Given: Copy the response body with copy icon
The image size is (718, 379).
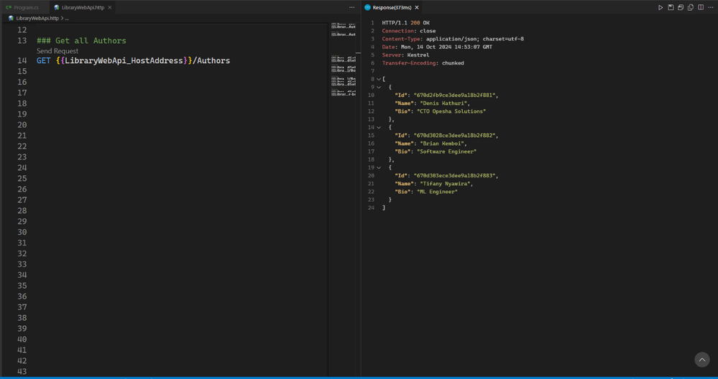Looking at the screenshot, I should coord(691,7).
